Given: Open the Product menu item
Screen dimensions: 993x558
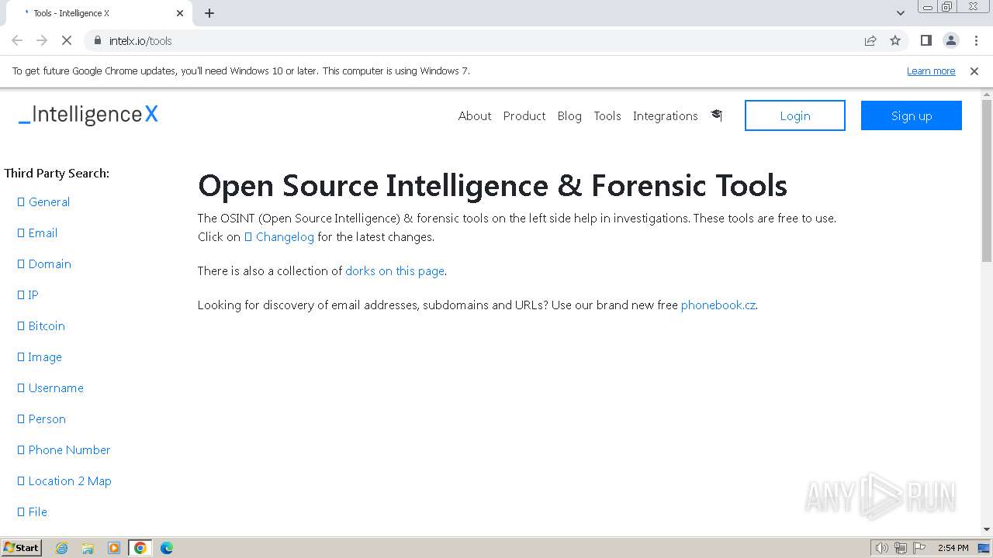Looking at the screenshot, I should (524, 115).
